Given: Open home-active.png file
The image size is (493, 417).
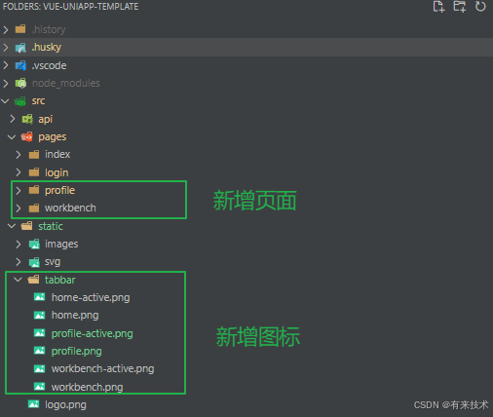Looking at the screenshot, I should (91, 297).
